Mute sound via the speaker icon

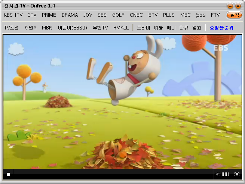218,174
